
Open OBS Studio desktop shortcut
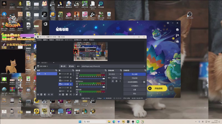point(190,15)
